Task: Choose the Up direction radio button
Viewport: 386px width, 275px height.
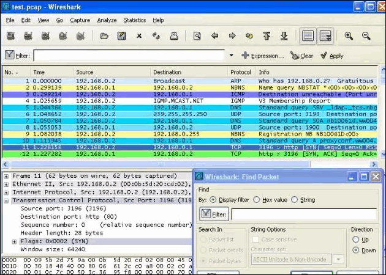Action: pos(356,239)
